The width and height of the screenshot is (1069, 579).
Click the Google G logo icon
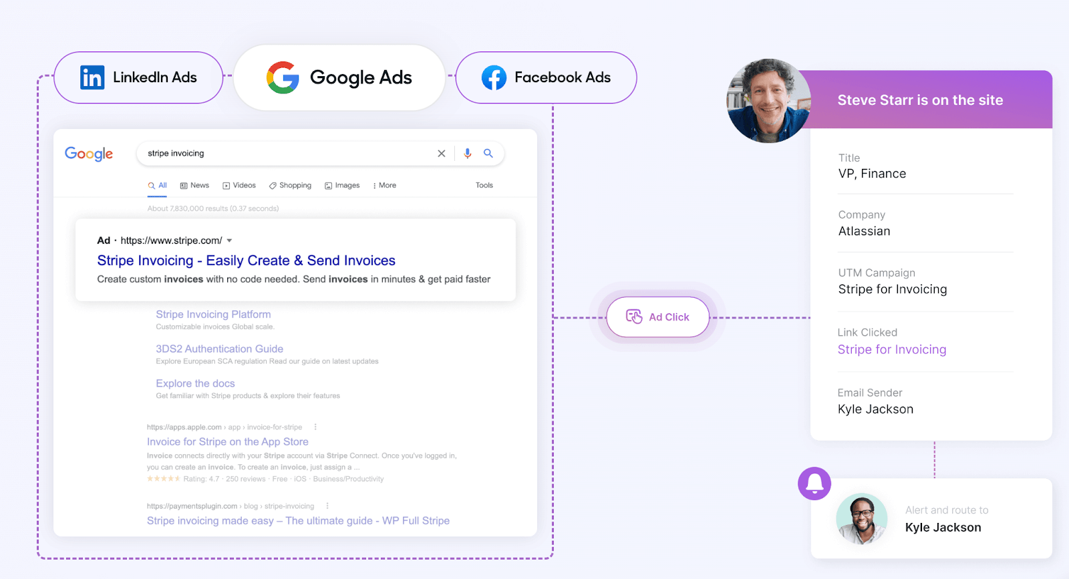[283, 77]
